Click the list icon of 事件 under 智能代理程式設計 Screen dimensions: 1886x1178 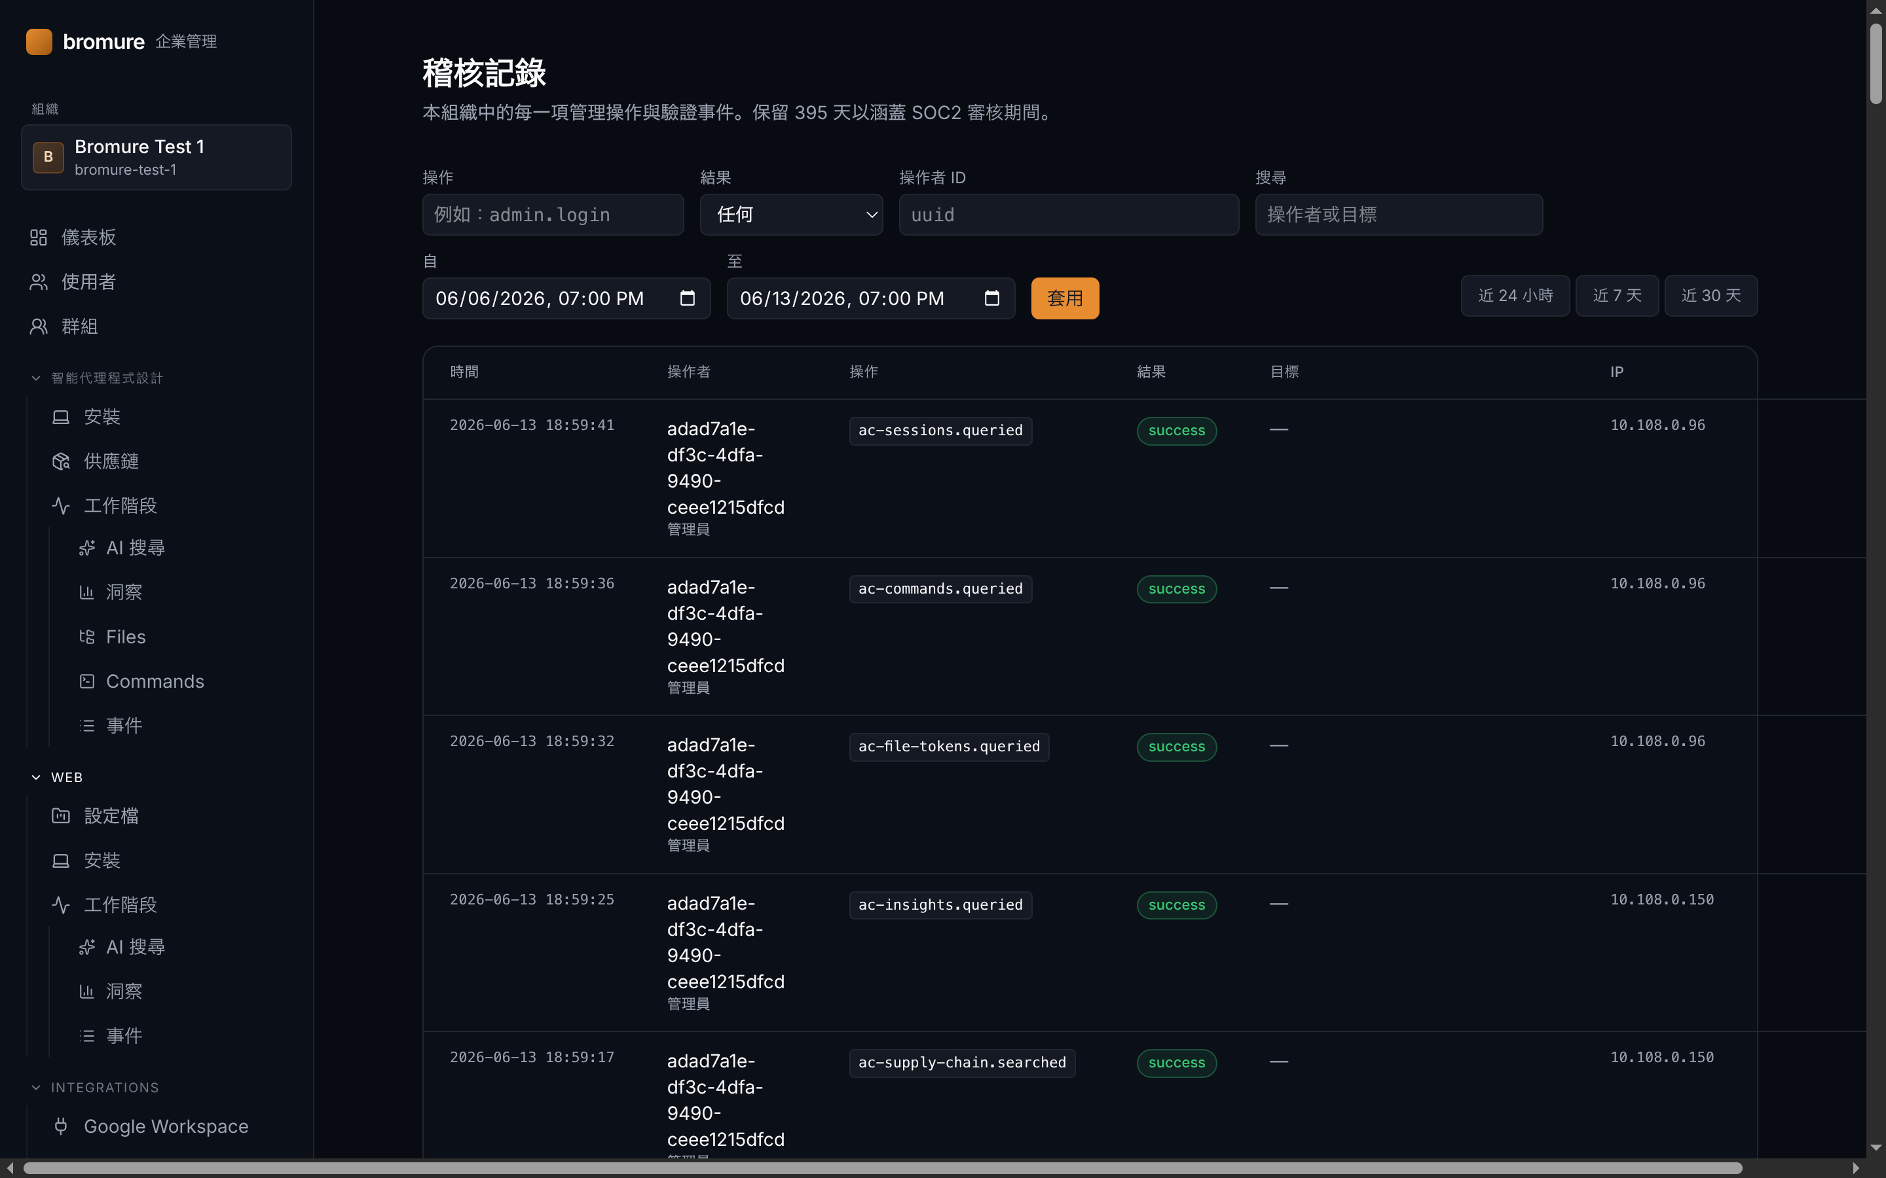(86, 725)
